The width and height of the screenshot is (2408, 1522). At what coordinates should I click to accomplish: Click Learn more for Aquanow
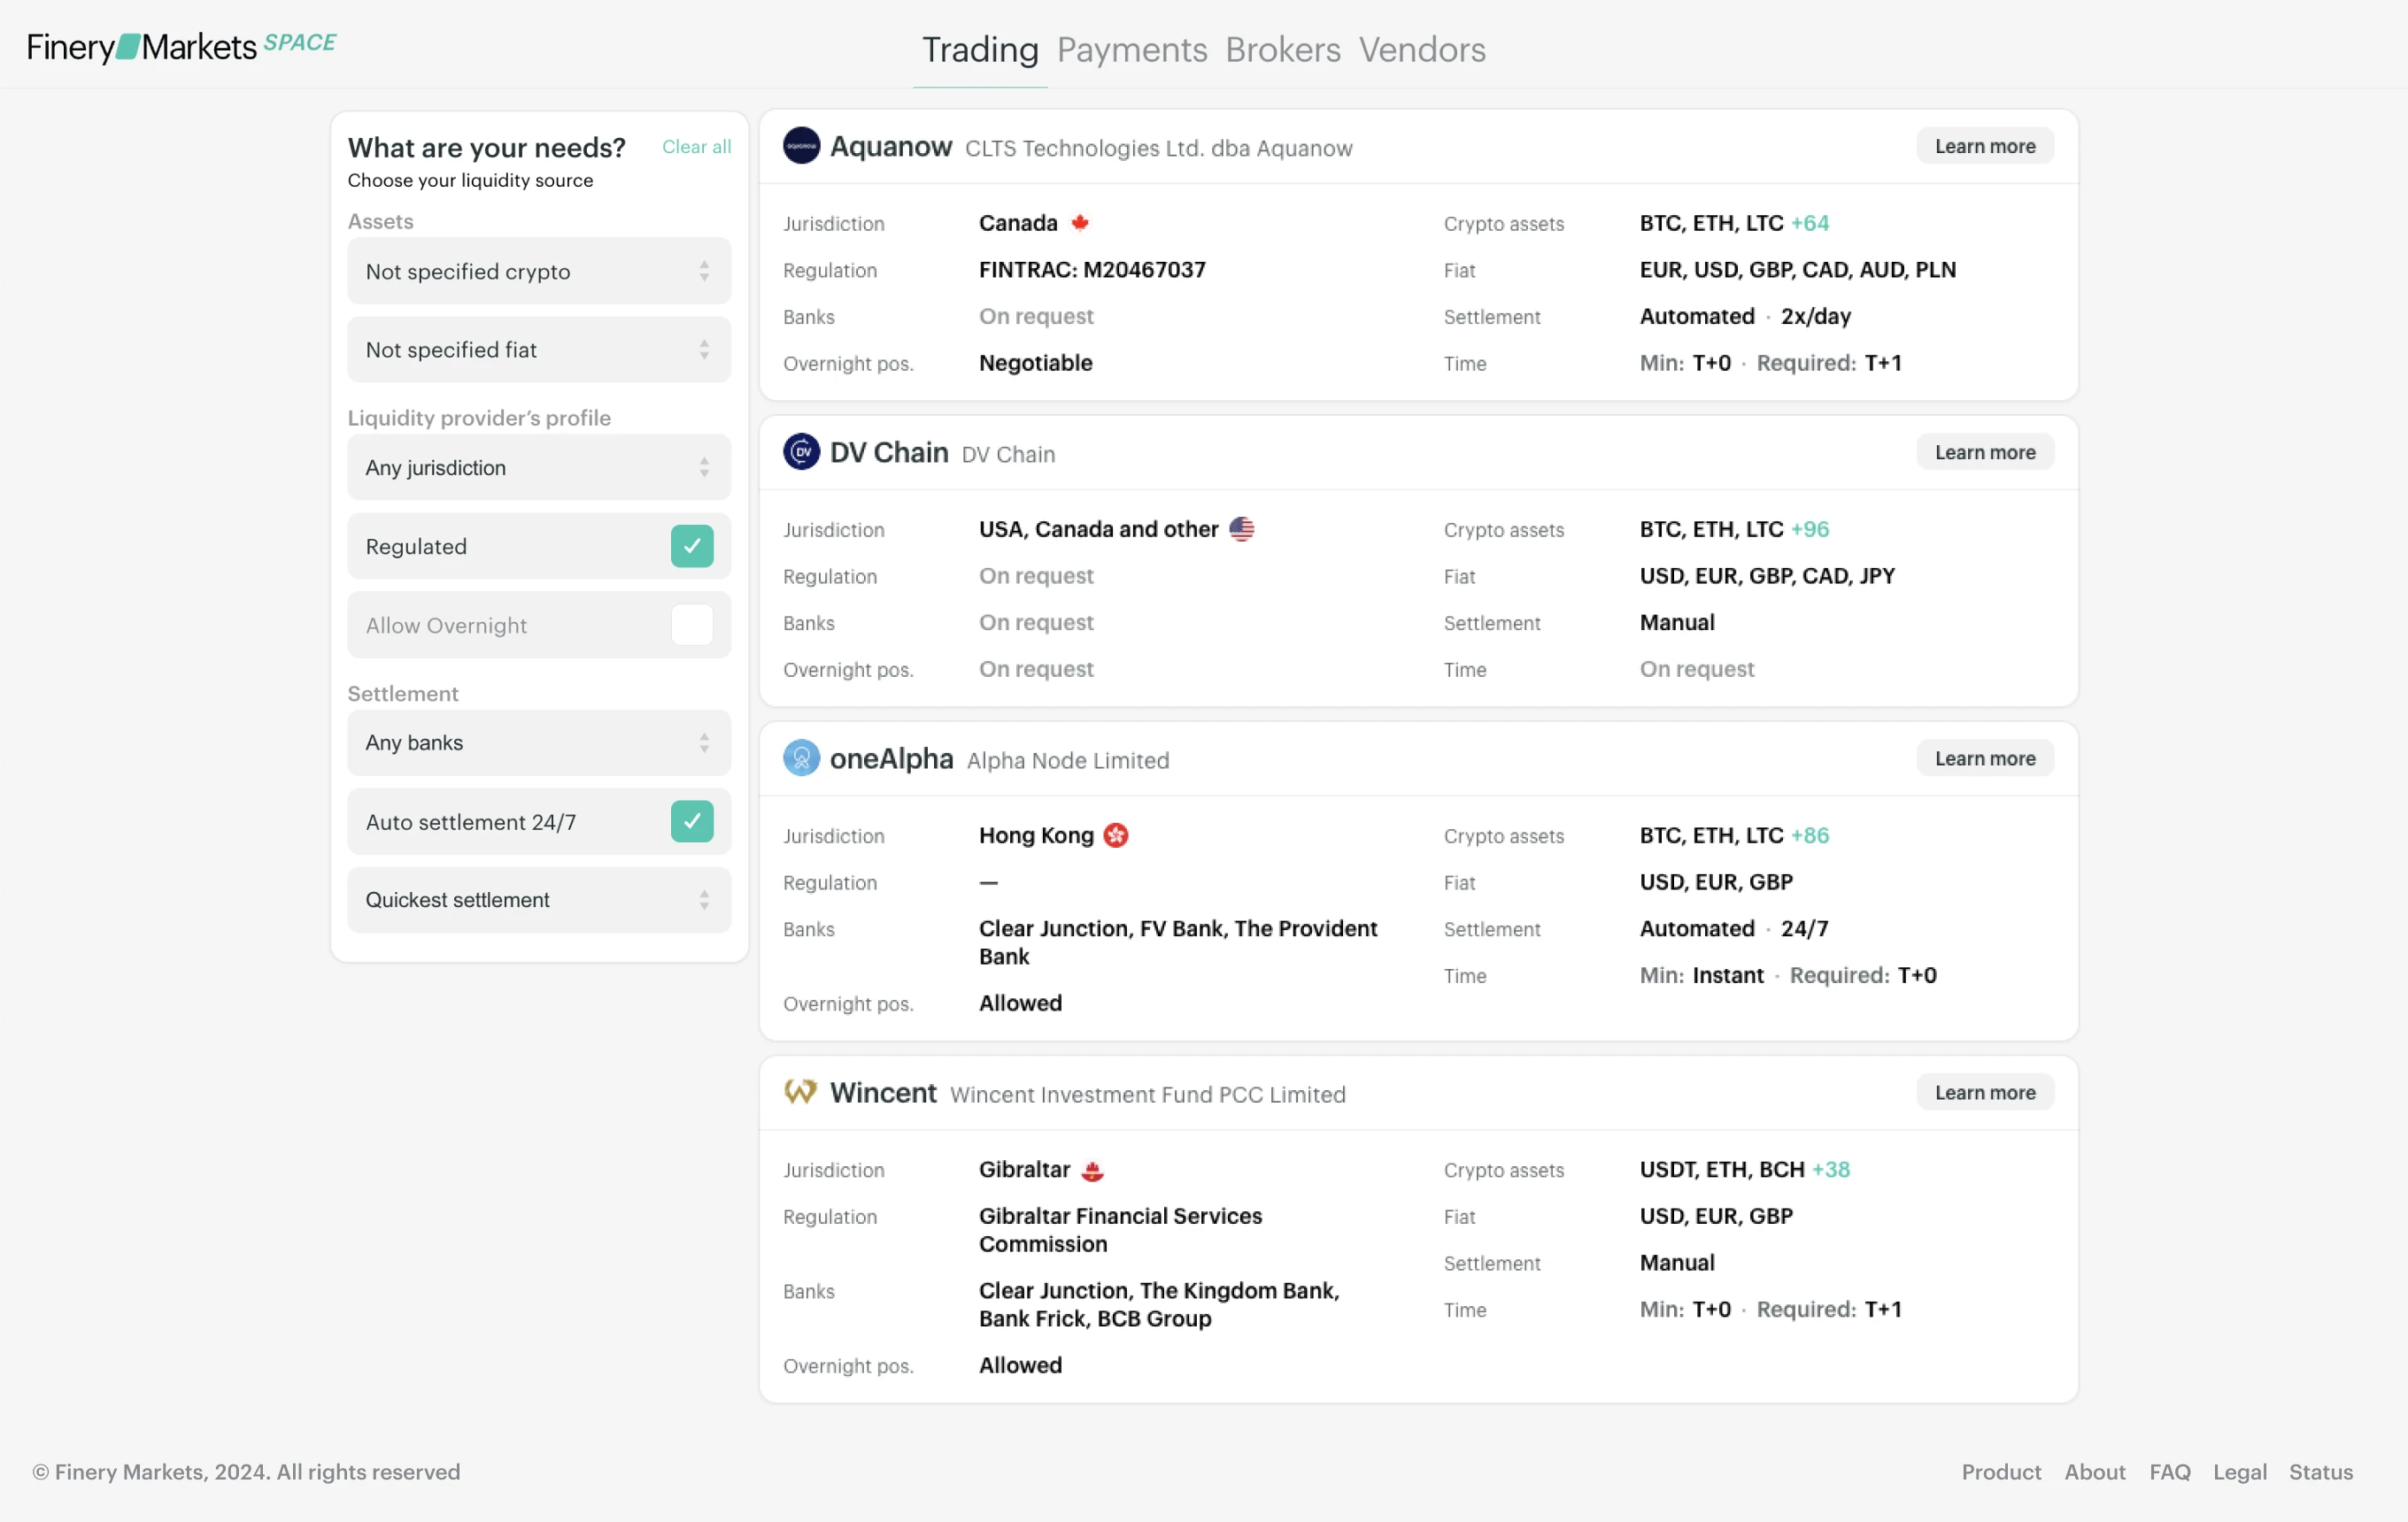[1984, 146]
